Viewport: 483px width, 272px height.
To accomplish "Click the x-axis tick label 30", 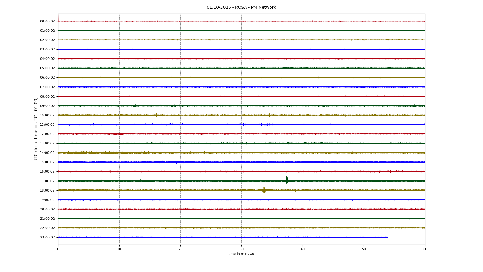I will click(x=241, y=249).
